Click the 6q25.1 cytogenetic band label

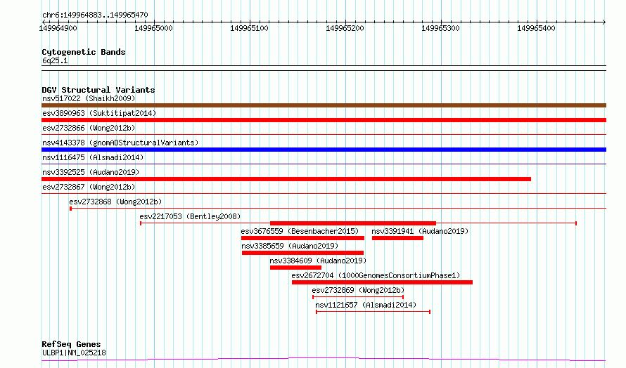tap(55, 60)
